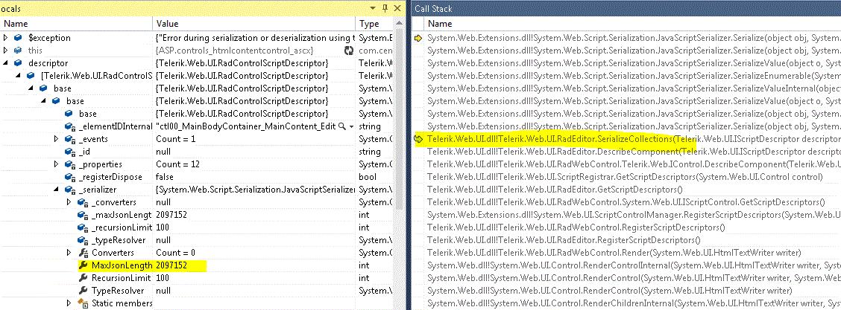This screenshot has height=310, width=841.
Task: Collapse the descriptor node
Action: tap(7, 63)
